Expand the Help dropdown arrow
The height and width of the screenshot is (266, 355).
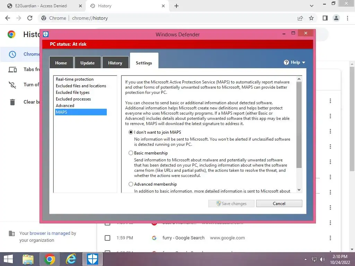(x=304, y=62)
